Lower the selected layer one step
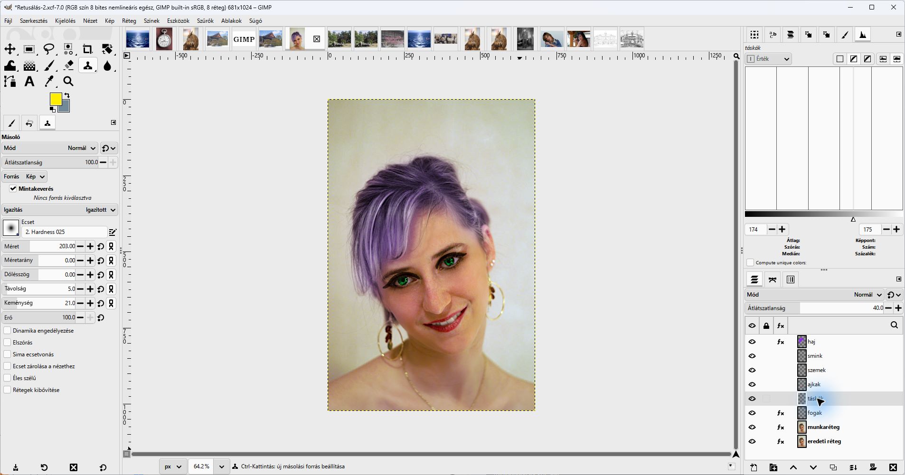The image size is (905, 475). point(813,467)
